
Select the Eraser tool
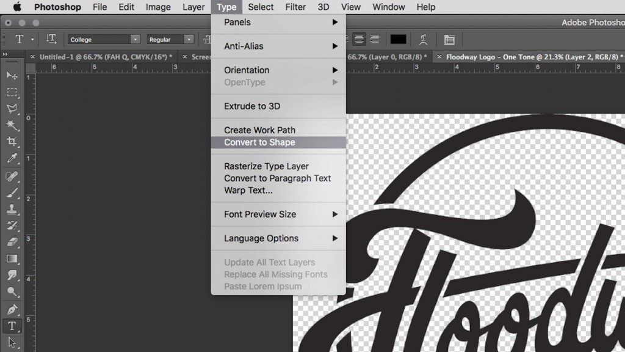tap(12, 242)
